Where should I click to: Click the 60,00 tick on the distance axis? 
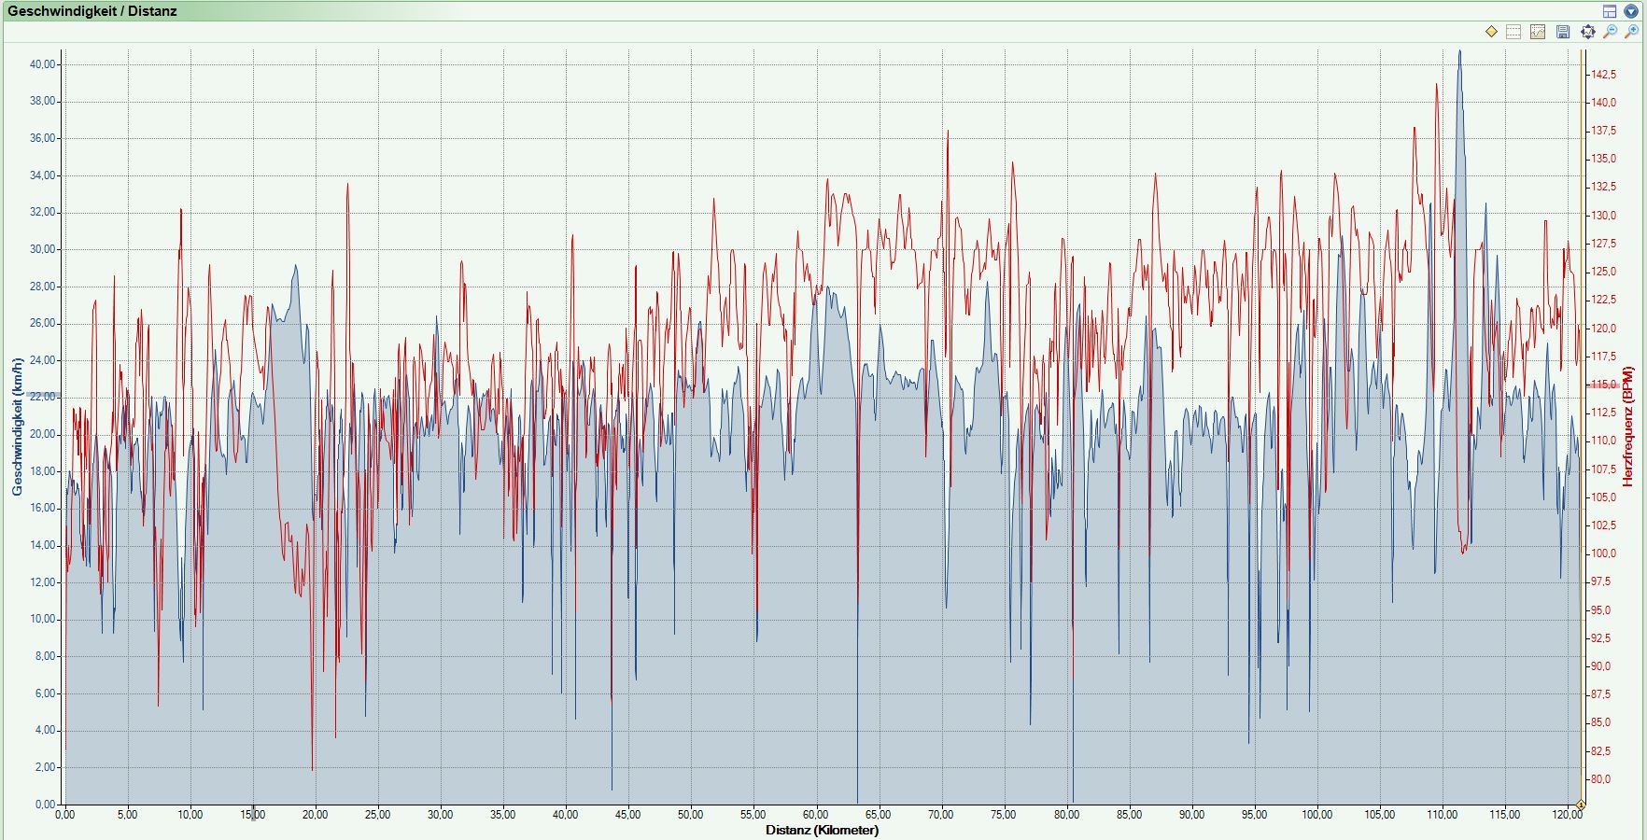click(x=815, y=815)
